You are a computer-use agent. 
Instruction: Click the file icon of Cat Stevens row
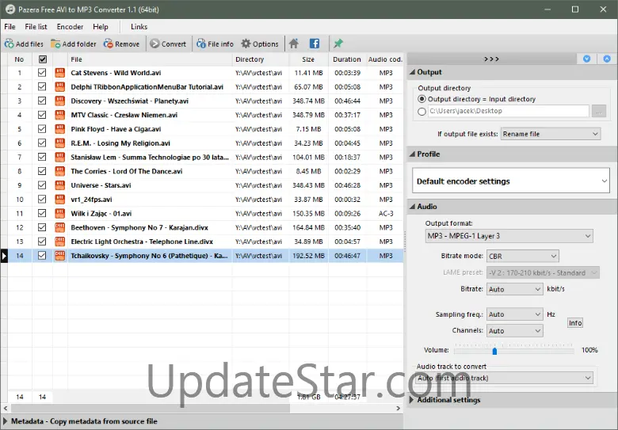[x=60, y=73]
